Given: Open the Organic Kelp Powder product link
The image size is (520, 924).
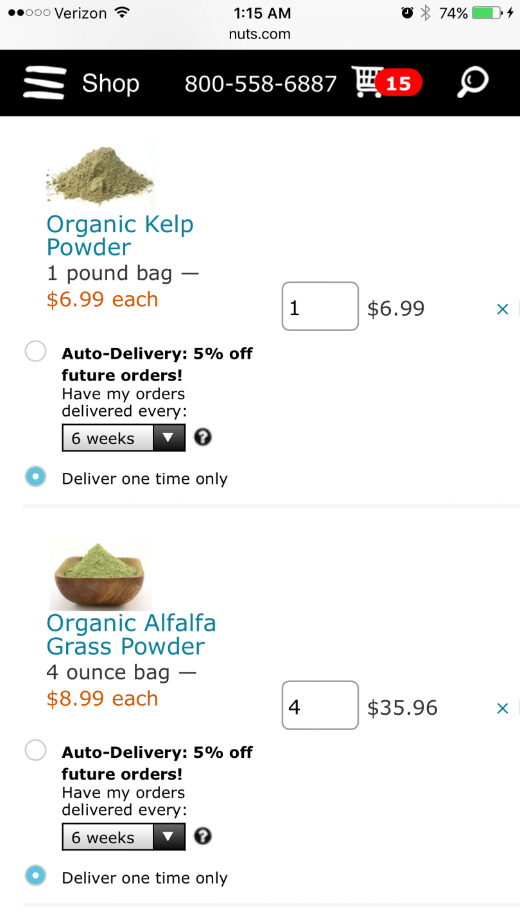Looking at the screenshot, I should coord(120,235).
